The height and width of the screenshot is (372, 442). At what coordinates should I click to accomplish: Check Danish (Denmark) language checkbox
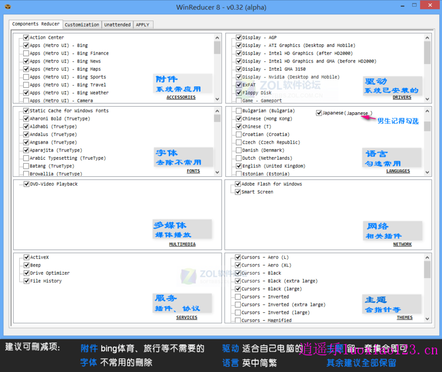tap(239, 150)
